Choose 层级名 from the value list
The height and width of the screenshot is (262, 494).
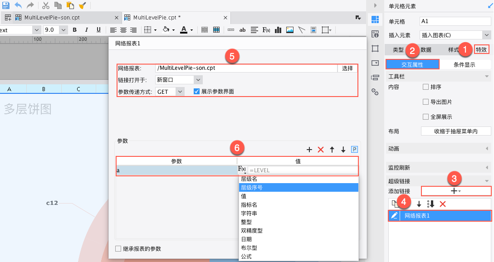point(298,179)
